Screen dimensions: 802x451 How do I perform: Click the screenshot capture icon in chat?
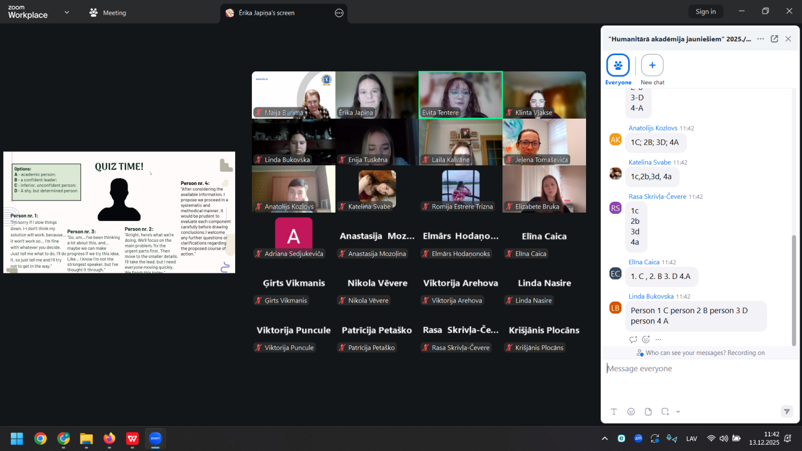click(665, 412)
